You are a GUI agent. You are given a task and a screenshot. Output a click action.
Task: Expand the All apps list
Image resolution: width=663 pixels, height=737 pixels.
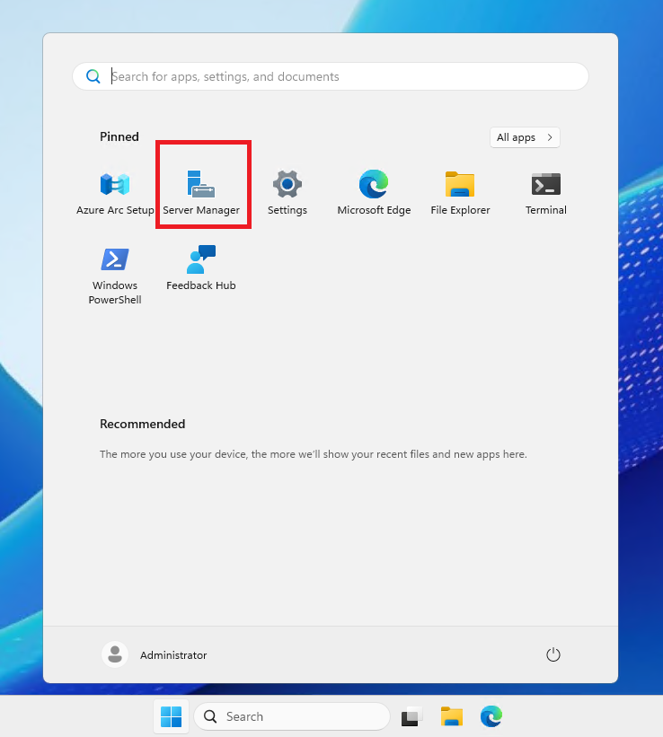click(x=525, y=137)
